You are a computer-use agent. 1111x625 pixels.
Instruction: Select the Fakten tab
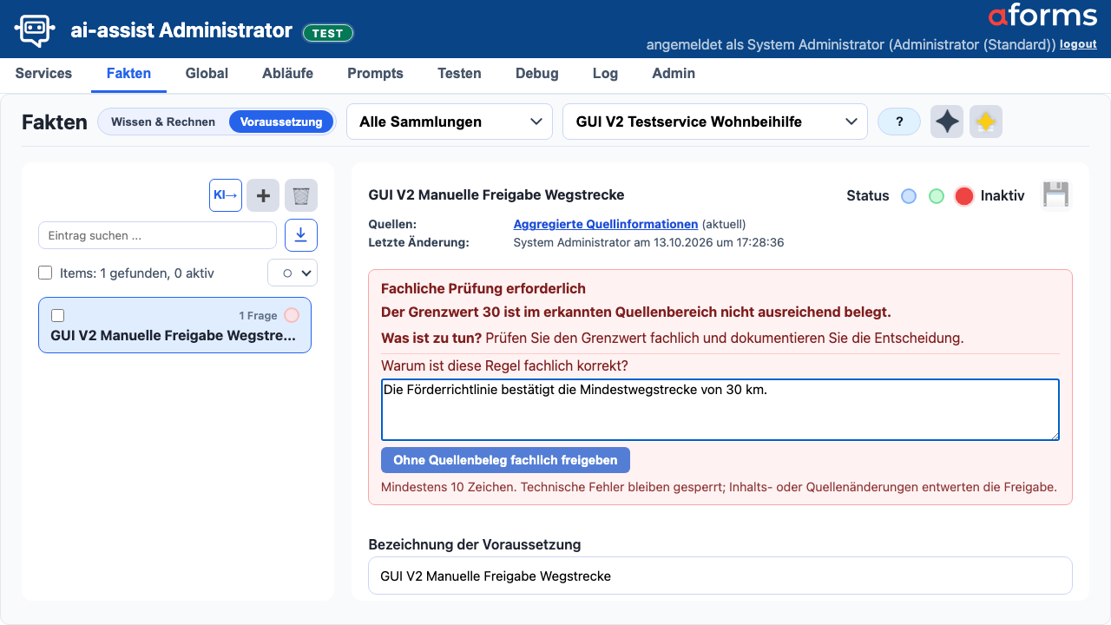[x=128, y=74]
